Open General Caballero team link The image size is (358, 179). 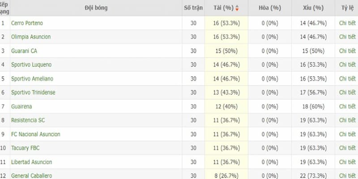pyautogui.click(x=31, y=175)
